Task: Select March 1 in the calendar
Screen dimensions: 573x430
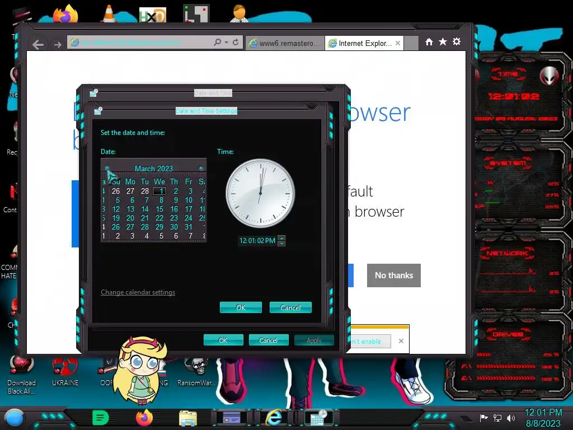Action: (159, 191)
